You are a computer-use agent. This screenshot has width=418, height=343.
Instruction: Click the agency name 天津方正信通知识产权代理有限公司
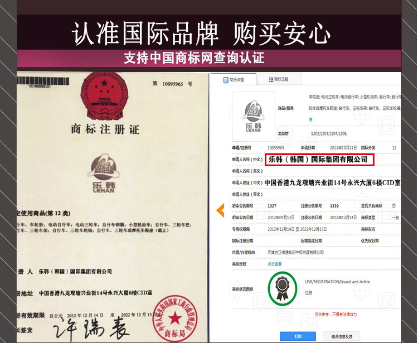[x=295, y=252]
